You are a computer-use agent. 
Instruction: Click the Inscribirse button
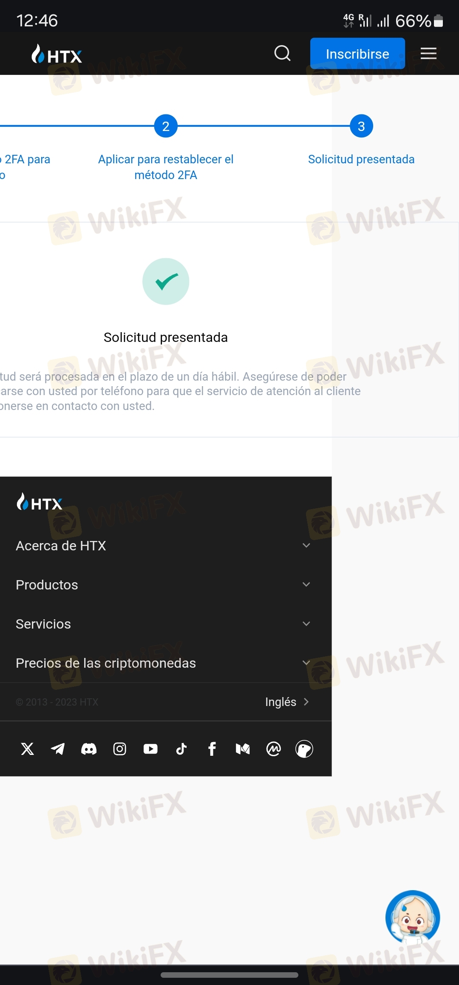click(357, 54)
